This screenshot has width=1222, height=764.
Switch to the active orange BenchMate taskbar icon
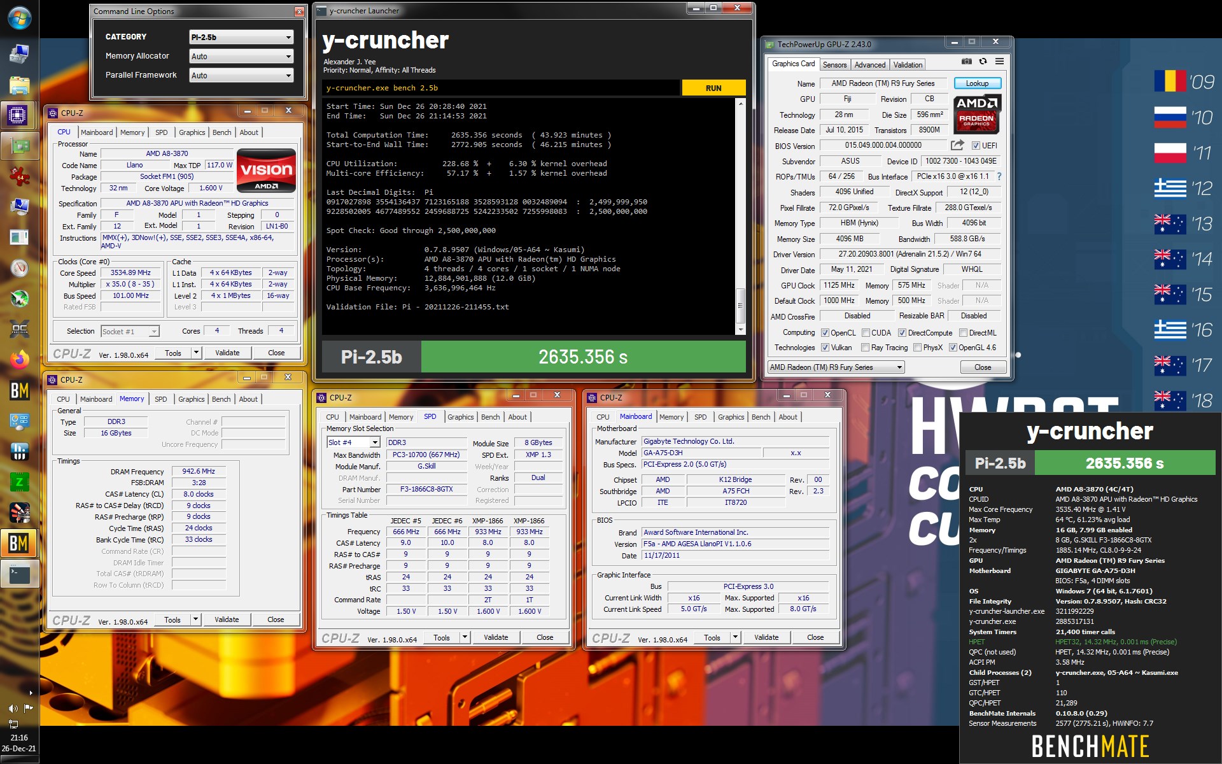point(18,543)
